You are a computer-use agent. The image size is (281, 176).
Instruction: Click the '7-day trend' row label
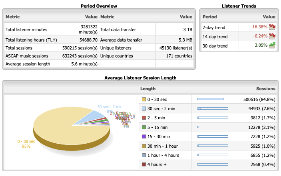[214, 28]
